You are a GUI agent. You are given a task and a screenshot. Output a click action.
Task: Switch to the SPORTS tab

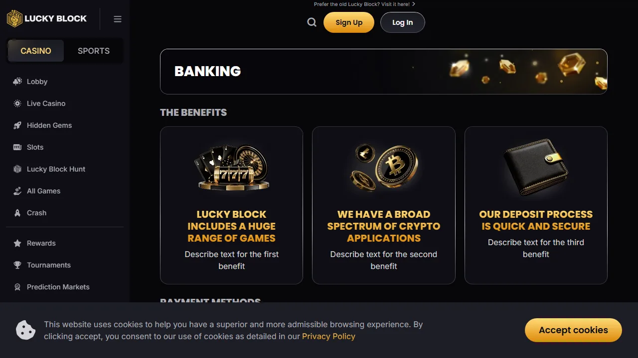[94, 51]
